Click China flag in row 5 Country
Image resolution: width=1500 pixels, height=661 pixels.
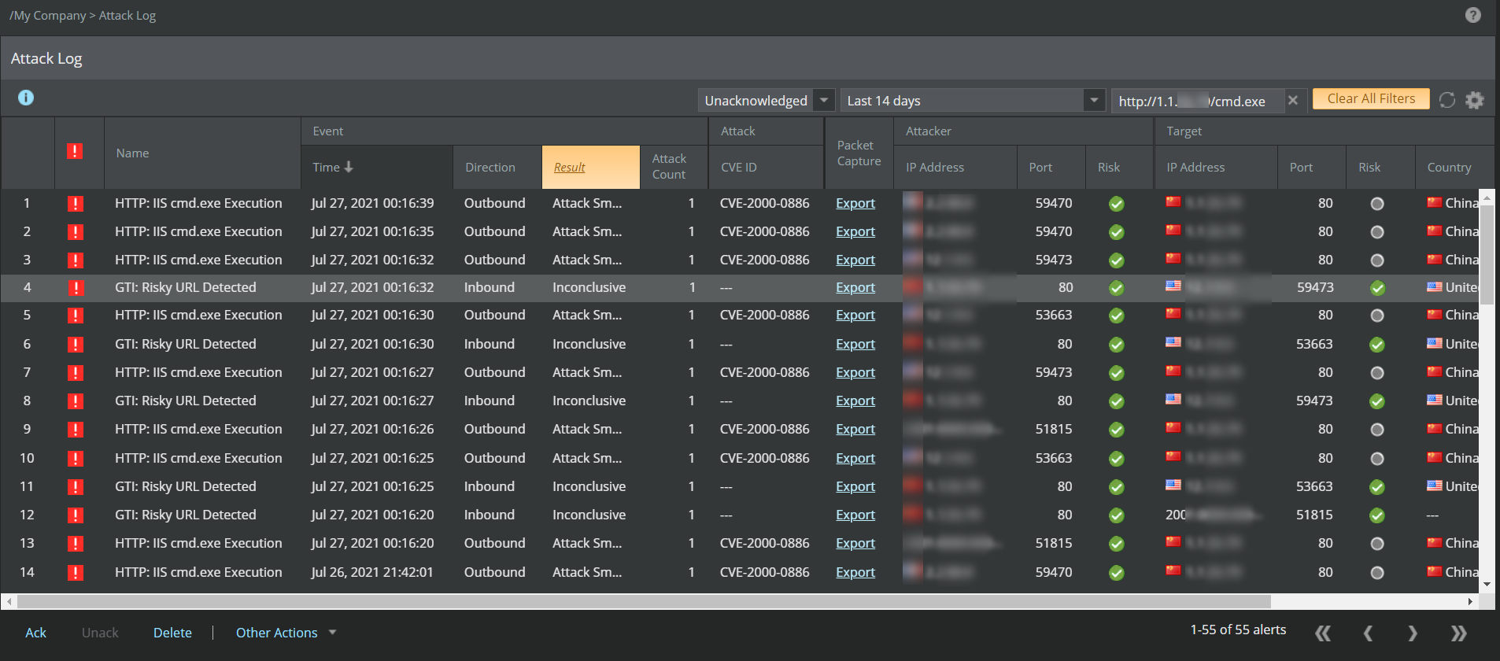[1435, 315]
